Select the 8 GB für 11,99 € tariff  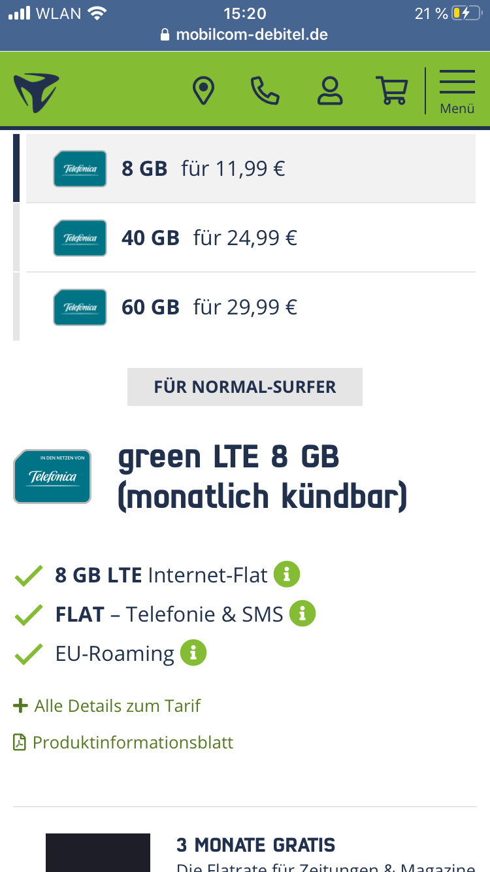pyautogui.click(x=251, y=169)
